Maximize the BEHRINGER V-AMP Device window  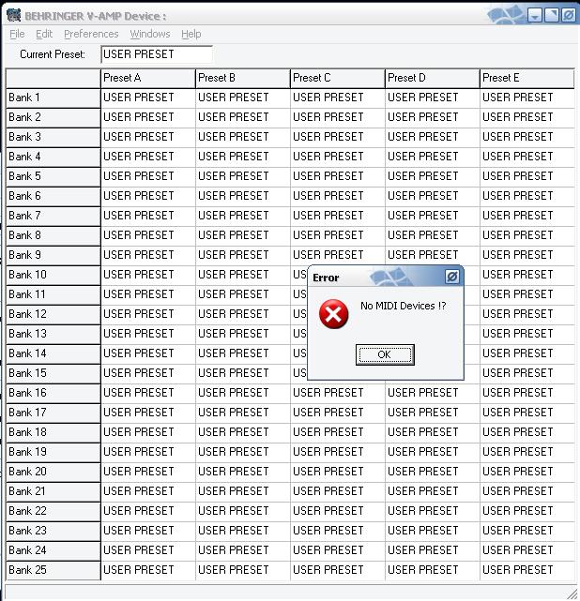(x=551, y=15)
